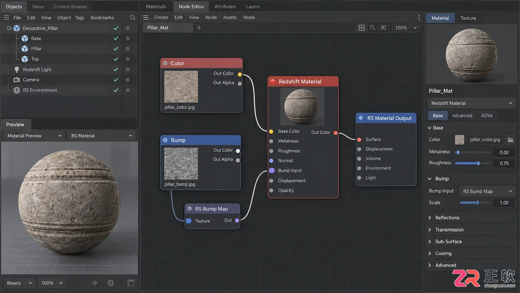Click the window layout icon in Preview footer
This screenshot has width=520, height=293.
click(131, 283)
